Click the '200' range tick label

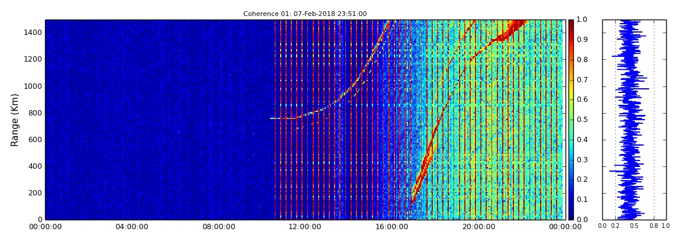pos(35,193)
